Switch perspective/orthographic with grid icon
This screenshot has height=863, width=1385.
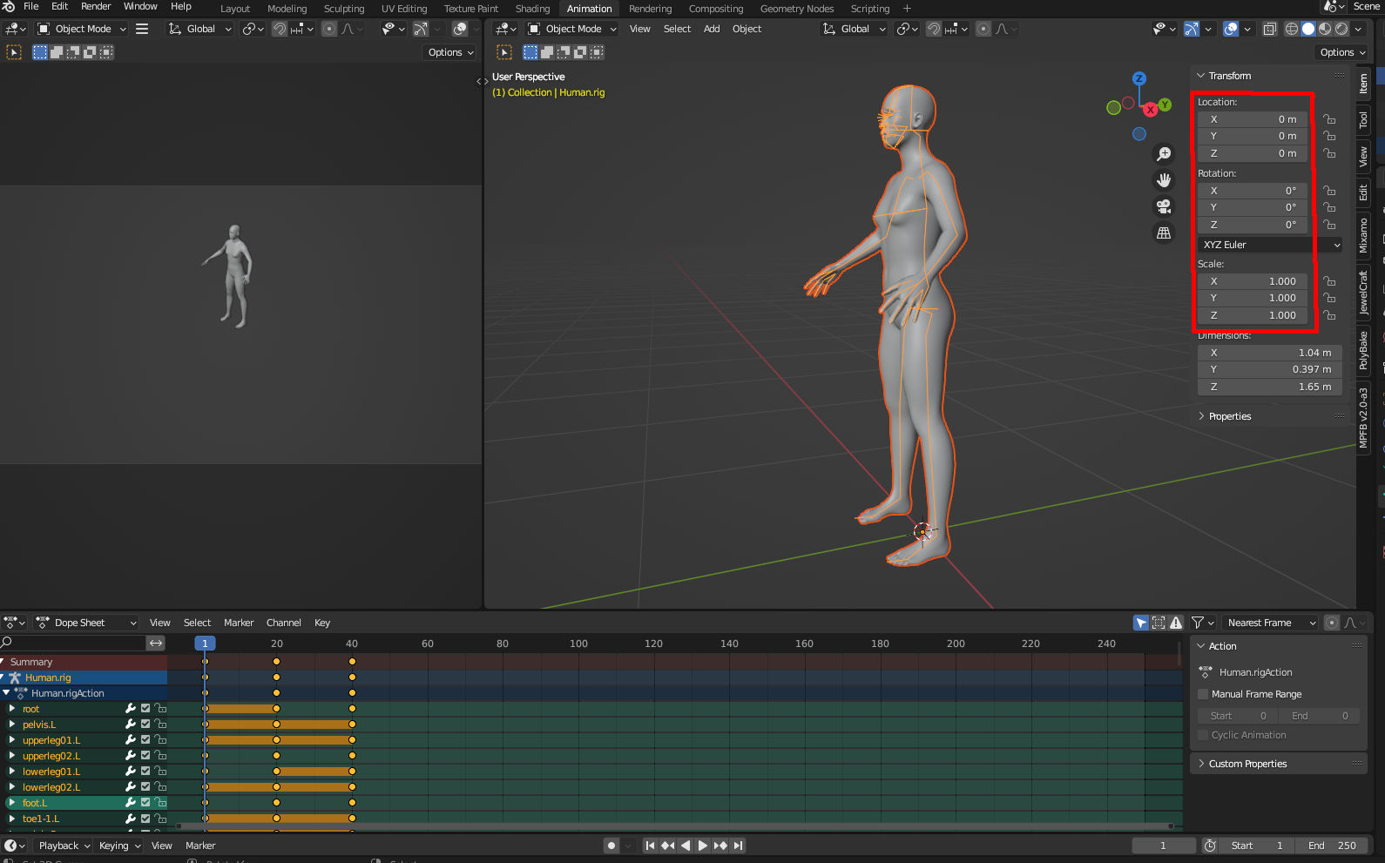1164,233
